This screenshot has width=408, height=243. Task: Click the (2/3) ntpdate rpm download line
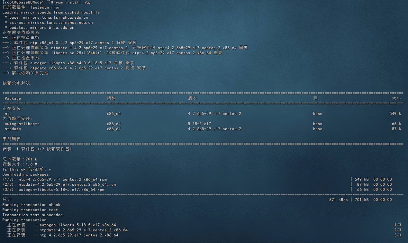tap(59, 185)
